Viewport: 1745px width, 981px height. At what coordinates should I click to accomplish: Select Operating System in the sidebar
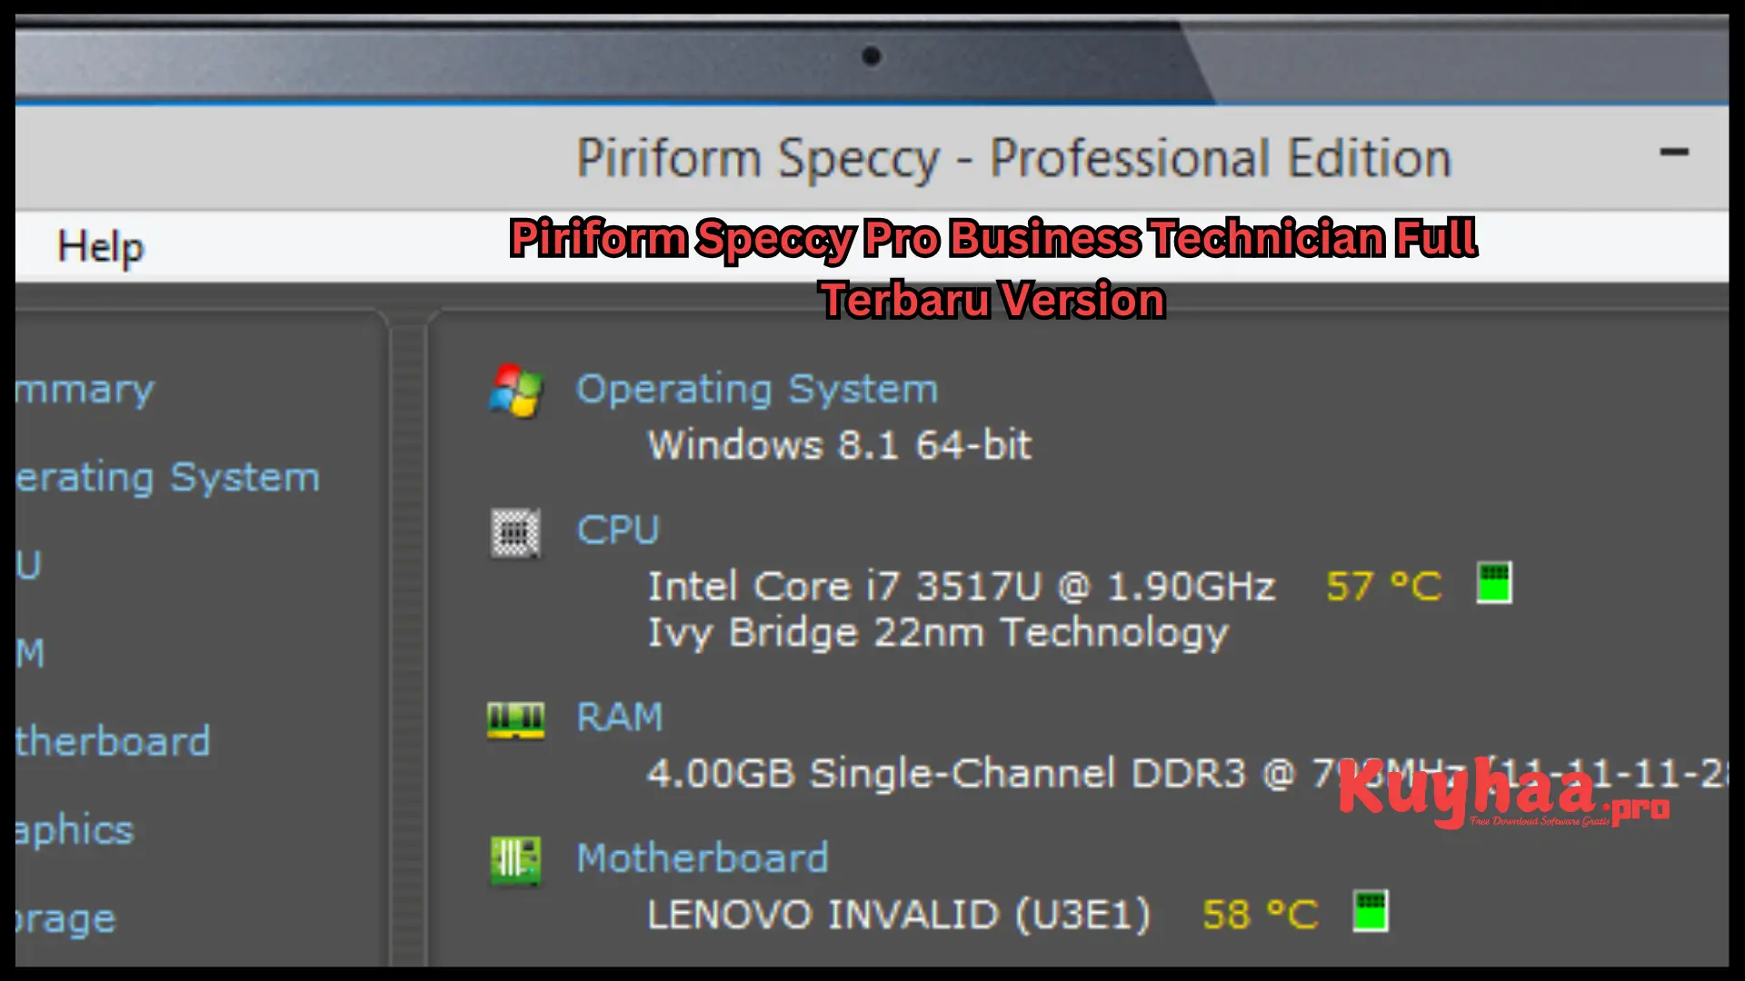tap(167, 479)
